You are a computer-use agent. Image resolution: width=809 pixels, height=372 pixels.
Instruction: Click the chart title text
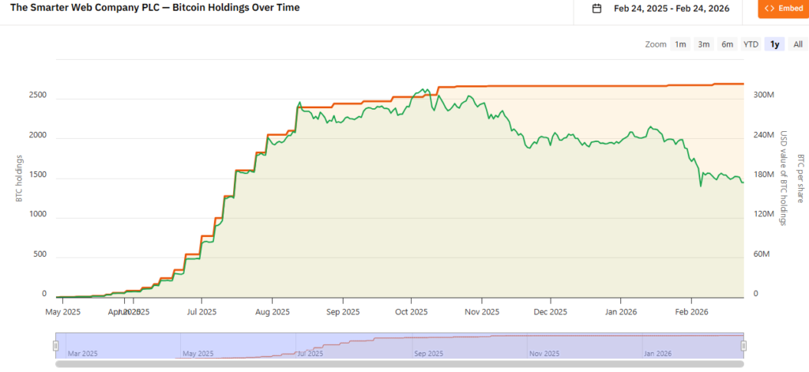pos(155,8)
